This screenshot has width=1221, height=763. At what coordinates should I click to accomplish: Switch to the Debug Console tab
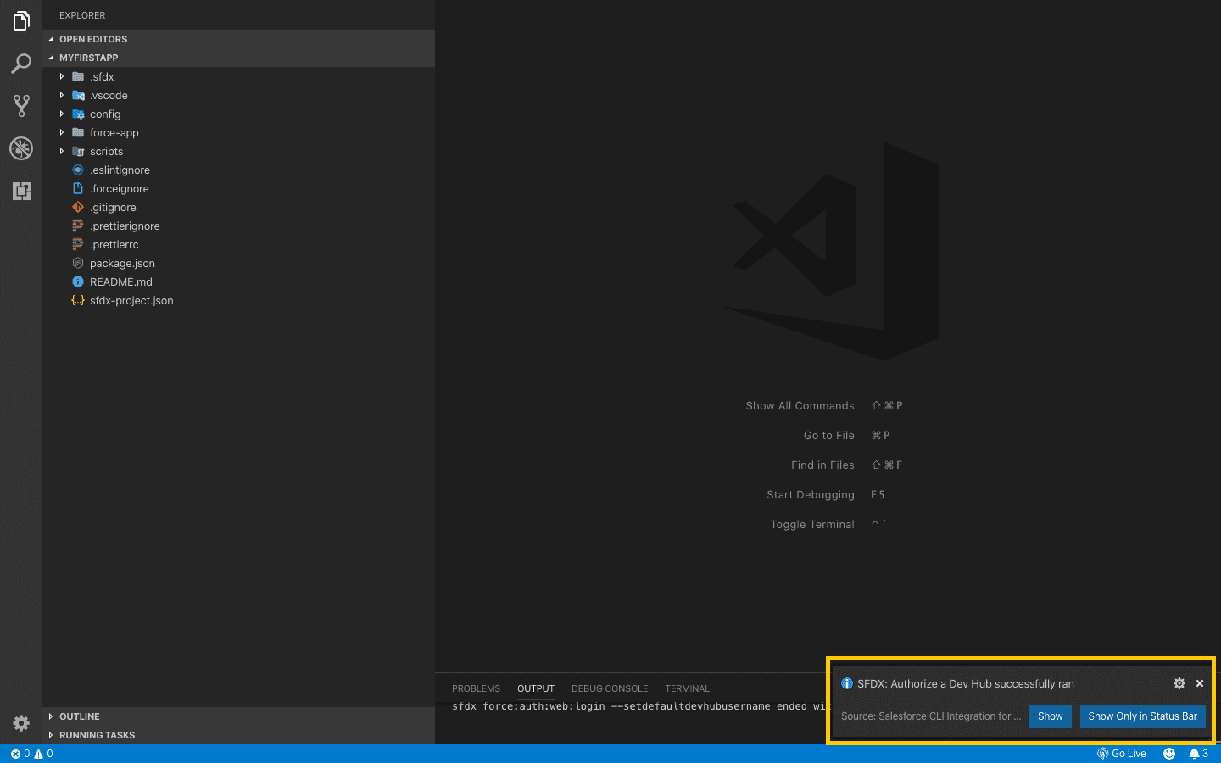[x=610, y=688]
